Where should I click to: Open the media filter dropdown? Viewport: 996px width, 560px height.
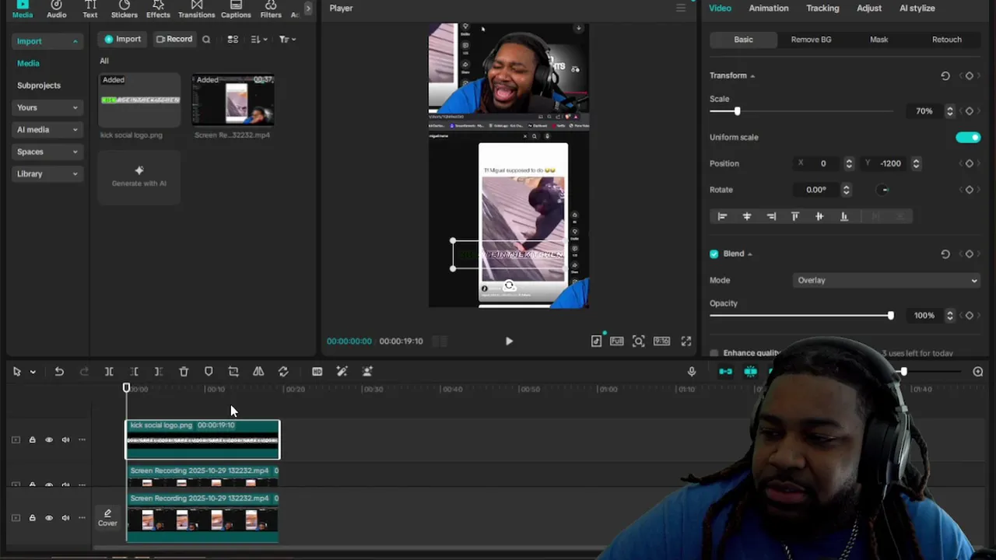point(287,39)
